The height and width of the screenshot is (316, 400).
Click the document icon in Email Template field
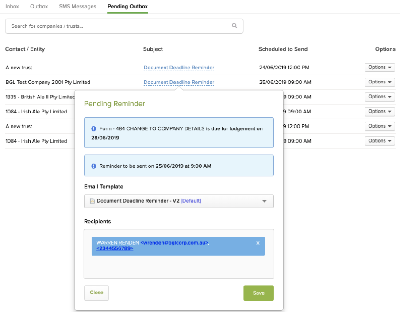pos(92,201)
